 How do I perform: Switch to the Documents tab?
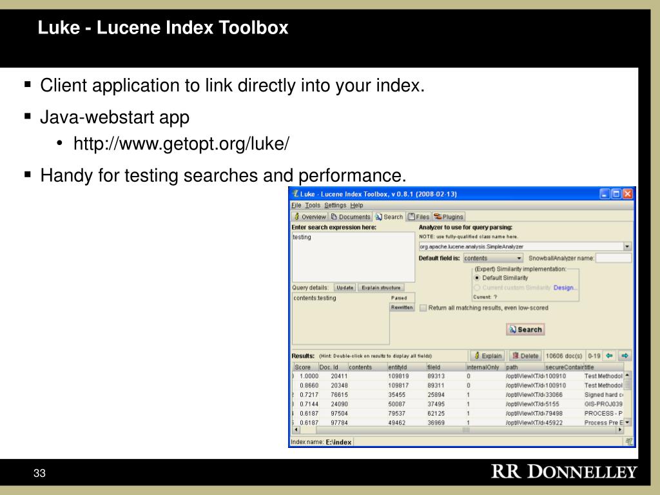tap(351, 217)
